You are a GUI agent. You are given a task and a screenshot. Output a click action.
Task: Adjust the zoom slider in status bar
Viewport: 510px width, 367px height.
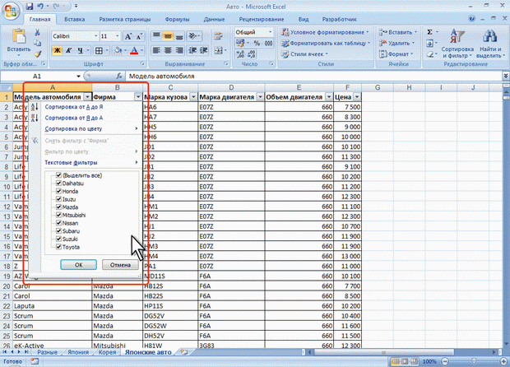474,361
